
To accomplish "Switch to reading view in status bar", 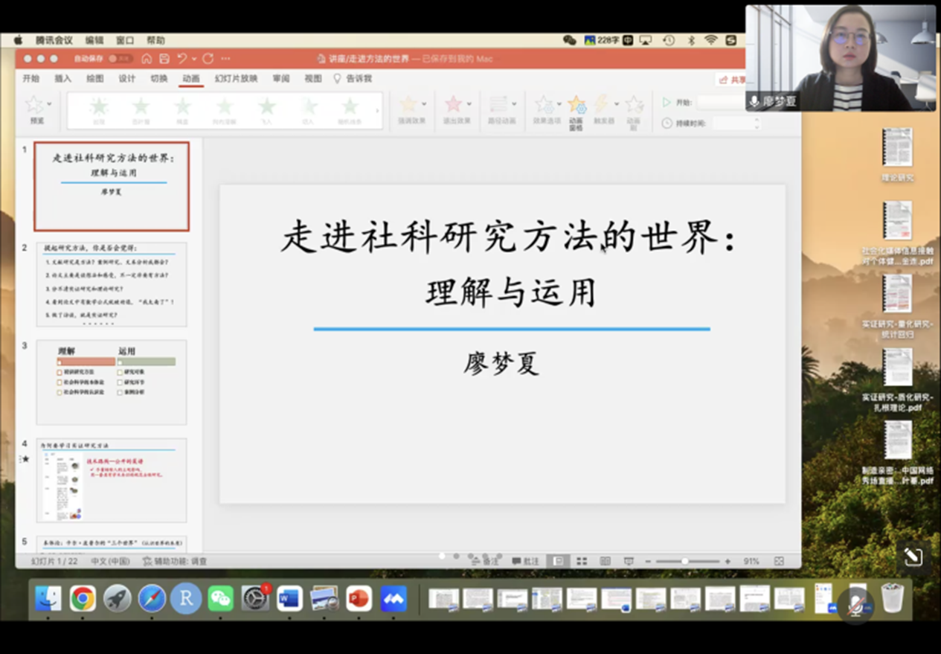I will coord(605,561).
